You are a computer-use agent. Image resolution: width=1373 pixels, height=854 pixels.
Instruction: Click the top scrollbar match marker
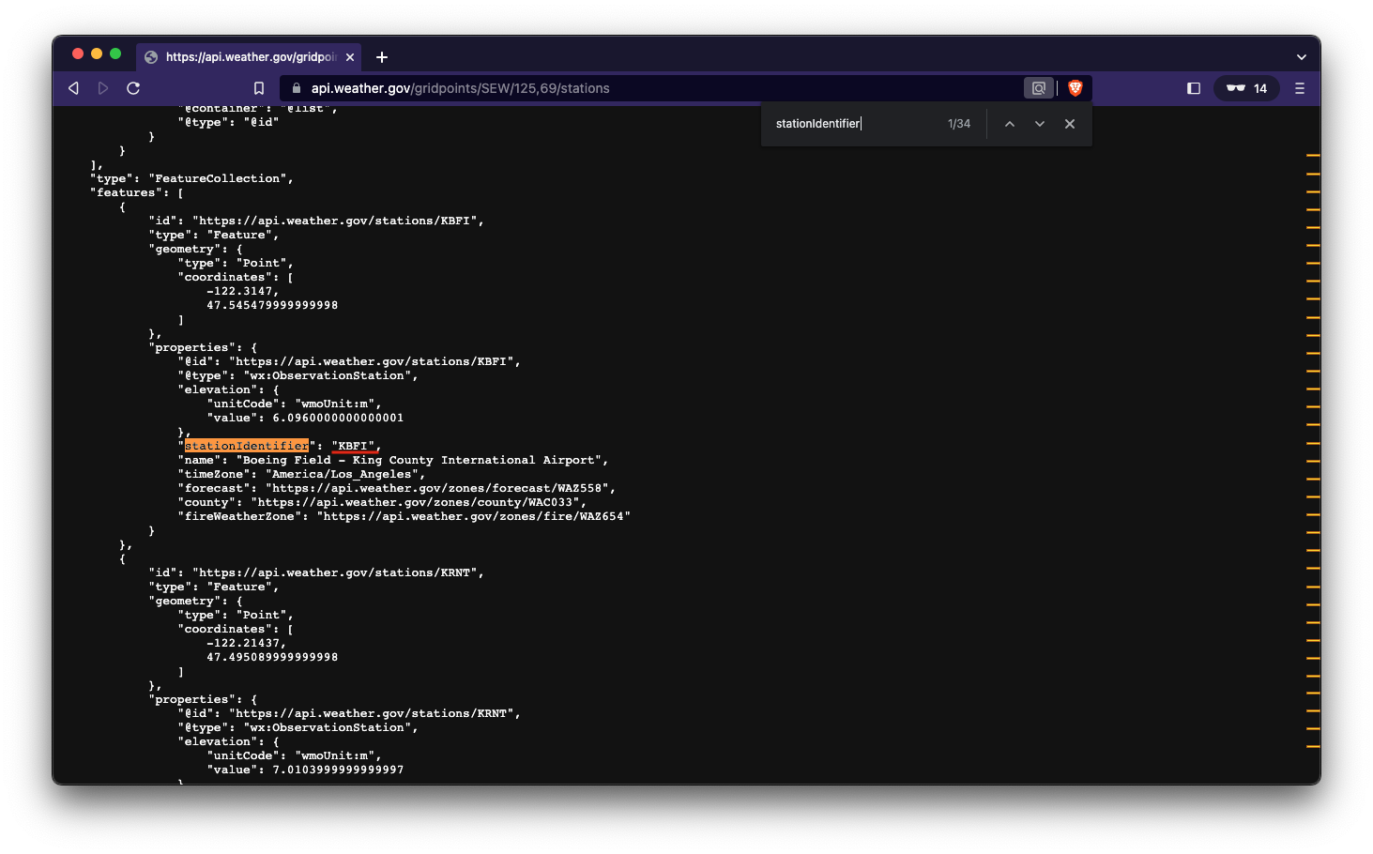tap(1312, 155)
